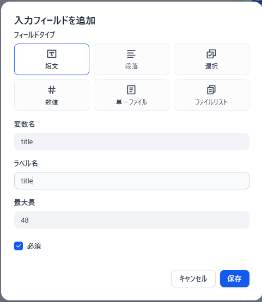Click into the ラベル名 text field
The image size is (262, 302).
(132, 181)
